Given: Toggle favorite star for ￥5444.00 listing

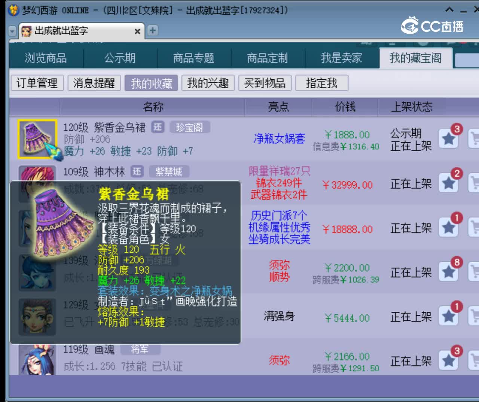Looking at the screenshot, I should (449, 316).
